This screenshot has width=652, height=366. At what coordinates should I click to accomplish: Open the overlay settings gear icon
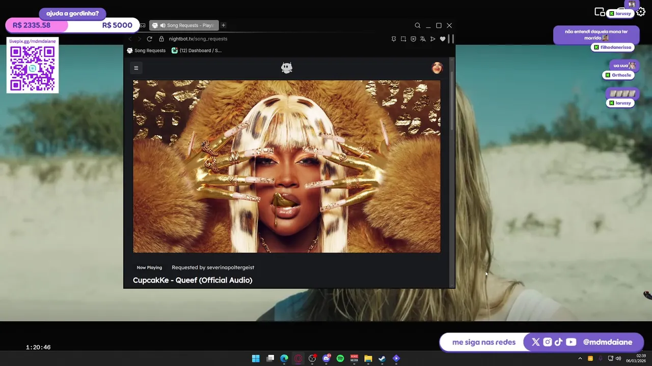pos(641,12)
